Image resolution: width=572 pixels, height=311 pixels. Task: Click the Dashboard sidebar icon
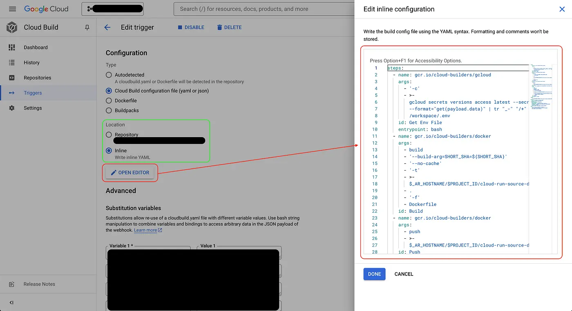coord(12,47)
